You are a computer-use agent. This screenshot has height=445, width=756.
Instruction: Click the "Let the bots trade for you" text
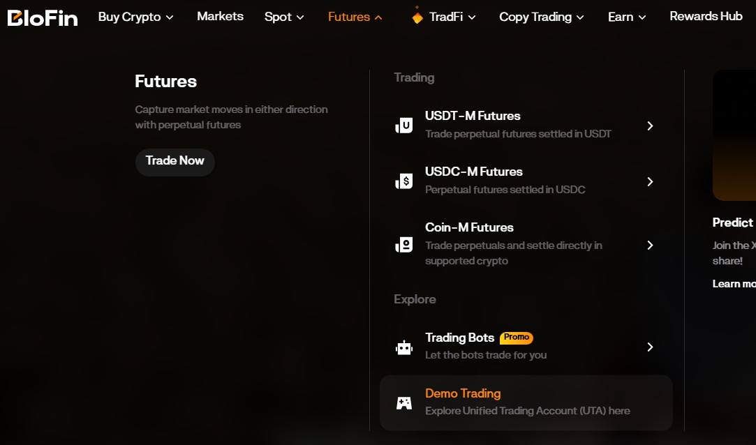point(486,356)
